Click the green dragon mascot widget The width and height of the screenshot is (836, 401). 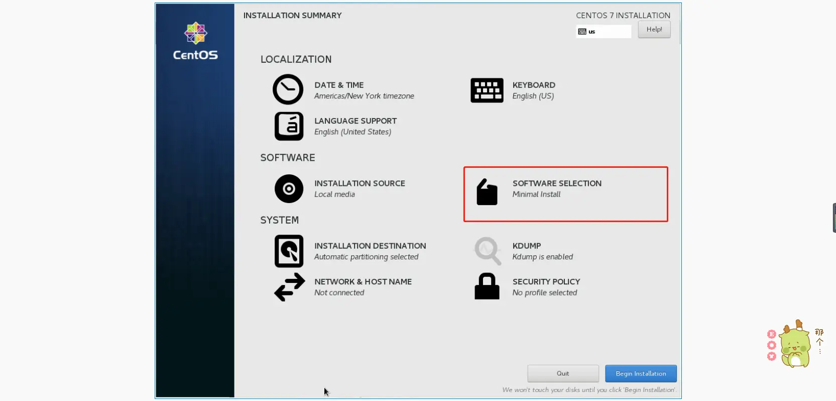coord(794,344)
